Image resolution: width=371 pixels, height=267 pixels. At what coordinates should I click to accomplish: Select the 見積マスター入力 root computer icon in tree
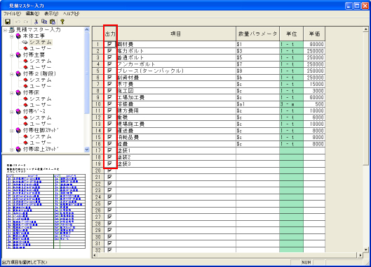point(12,30)
